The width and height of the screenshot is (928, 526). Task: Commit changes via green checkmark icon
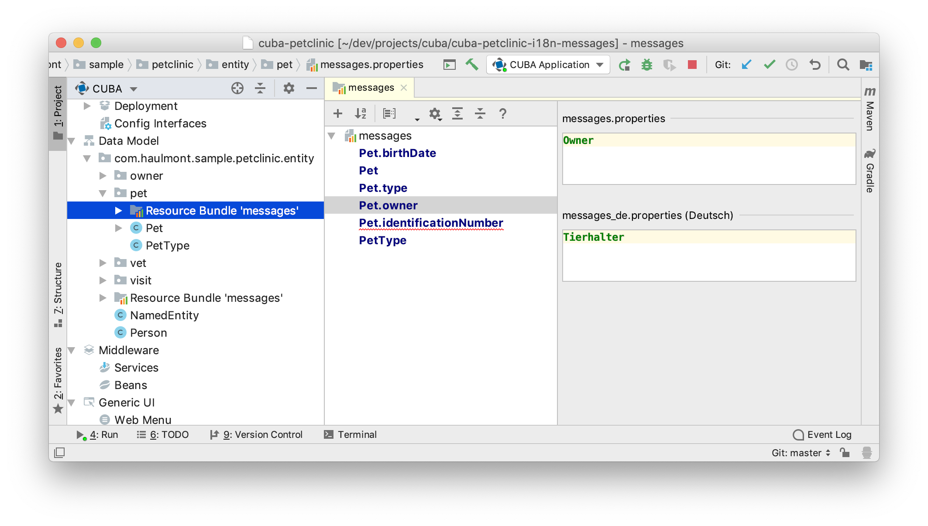pyautogui.click(x=769, y=65)
